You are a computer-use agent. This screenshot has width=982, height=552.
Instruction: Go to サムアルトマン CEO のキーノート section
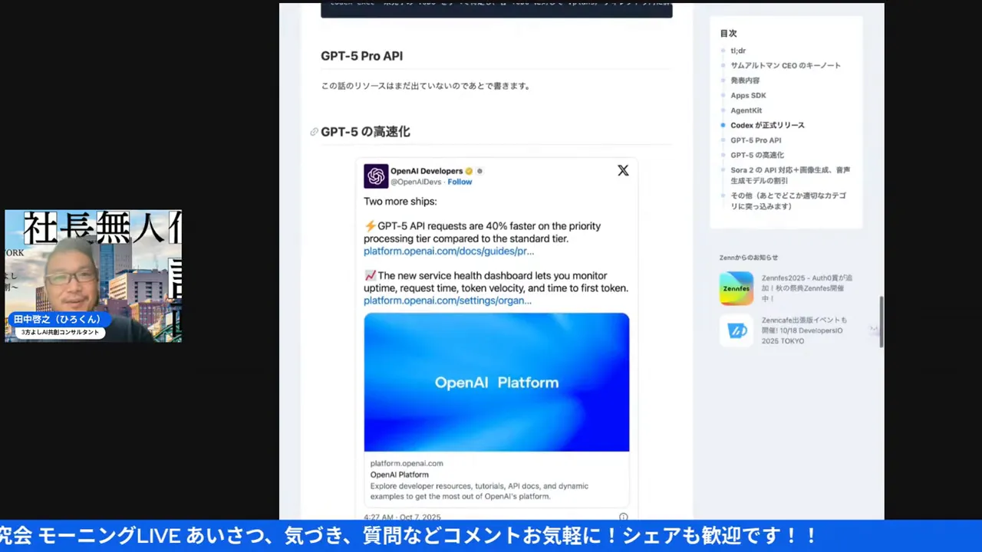[x=786, y=65]
